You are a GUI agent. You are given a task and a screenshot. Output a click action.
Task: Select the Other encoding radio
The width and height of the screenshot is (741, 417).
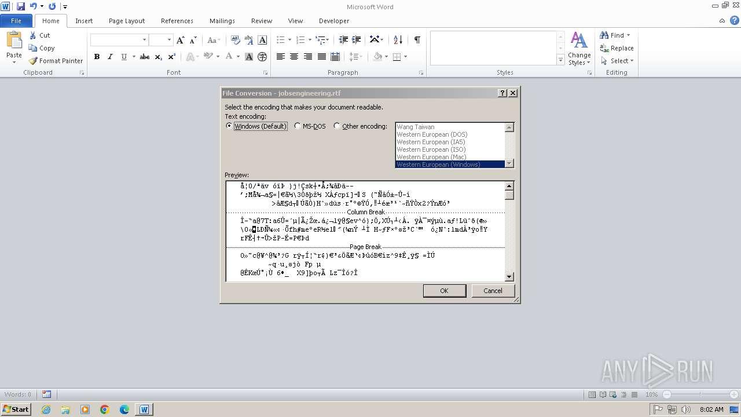[337, 126]
